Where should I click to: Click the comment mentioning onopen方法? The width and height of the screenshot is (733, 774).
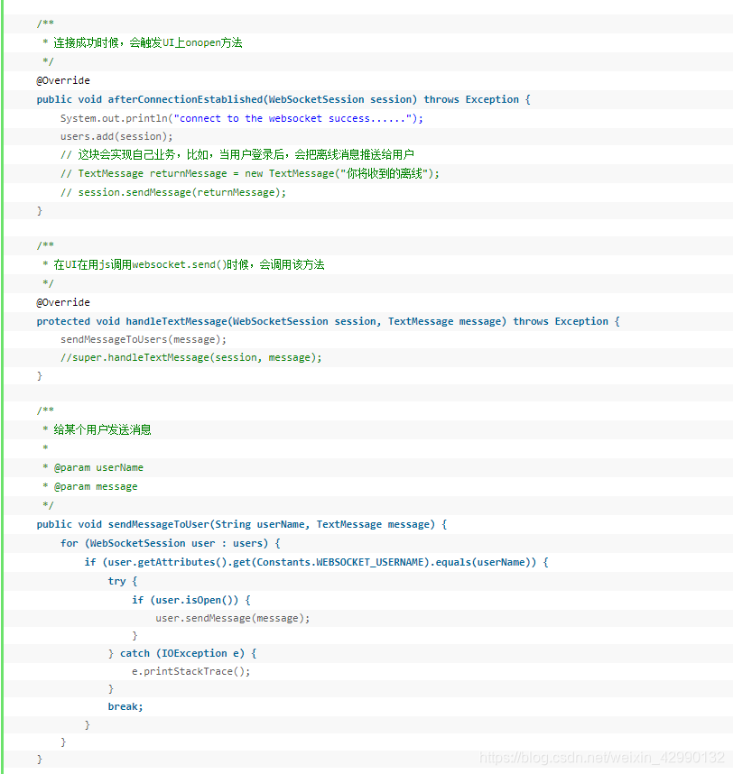[143, 43]
